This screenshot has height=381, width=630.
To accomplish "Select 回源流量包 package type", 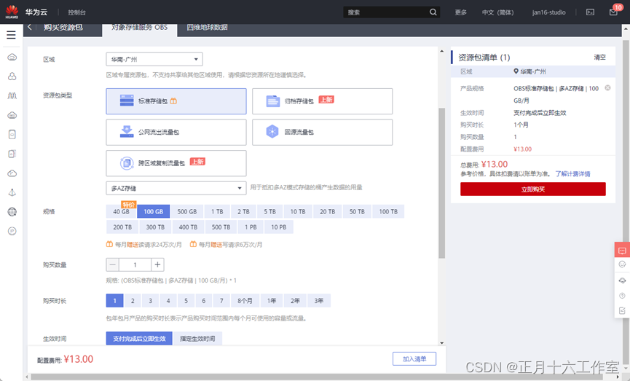I will (x=322, y=133).
